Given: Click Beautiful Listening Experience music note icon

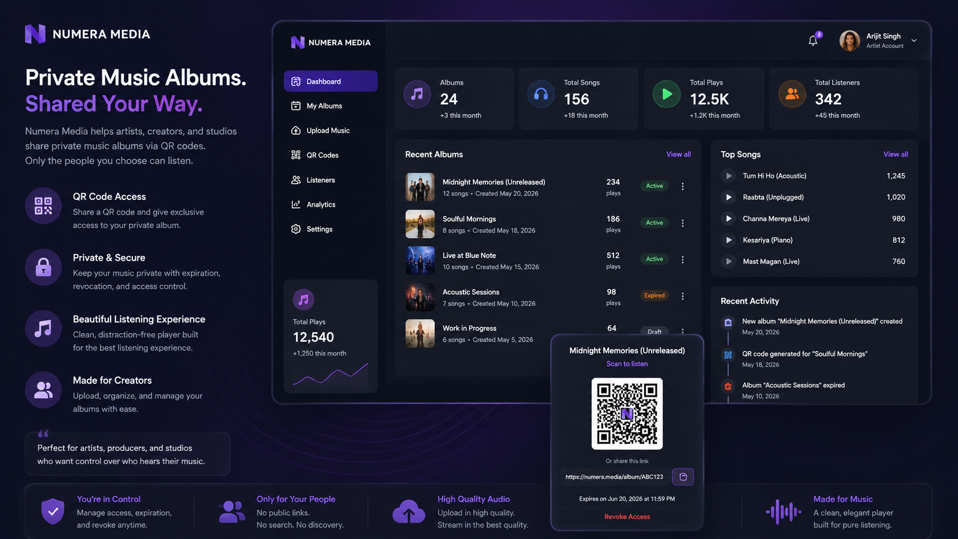Looking at the screenshot, I should (43, 328).
